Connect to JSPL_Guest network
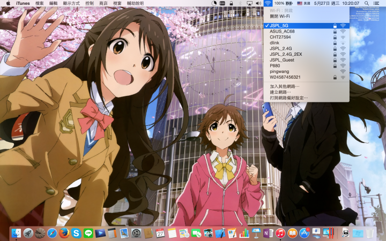The height and width of the screenshot is (241, 386). coord(306,60)
